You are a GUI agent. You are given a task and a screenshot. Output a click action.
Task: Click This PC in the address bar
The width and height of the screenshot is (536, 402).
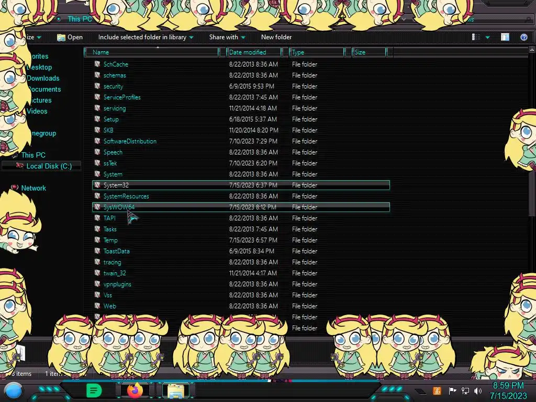tap(80, 19)
